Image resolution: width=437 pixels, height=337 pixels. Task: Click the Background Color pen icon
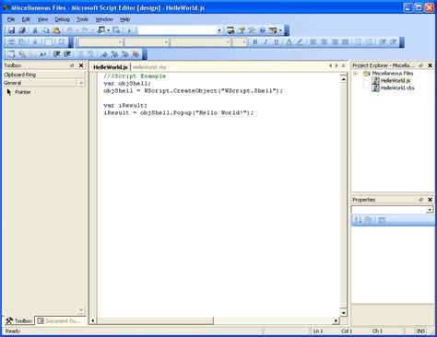[x=300, y=42]
